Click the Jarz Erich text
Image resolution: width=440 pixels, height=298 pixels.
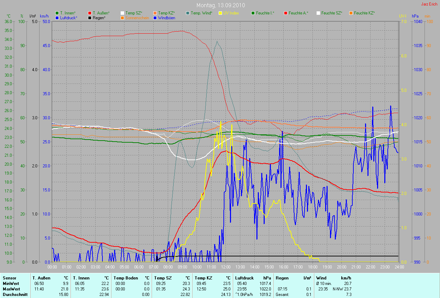point(429,4)
